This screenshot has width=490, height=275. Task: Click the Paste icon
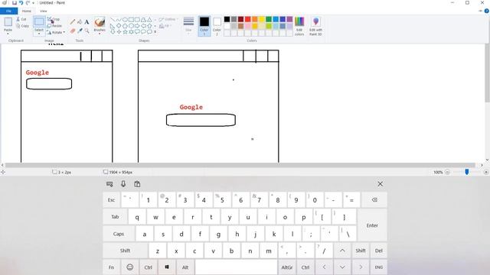coord(8,22)
